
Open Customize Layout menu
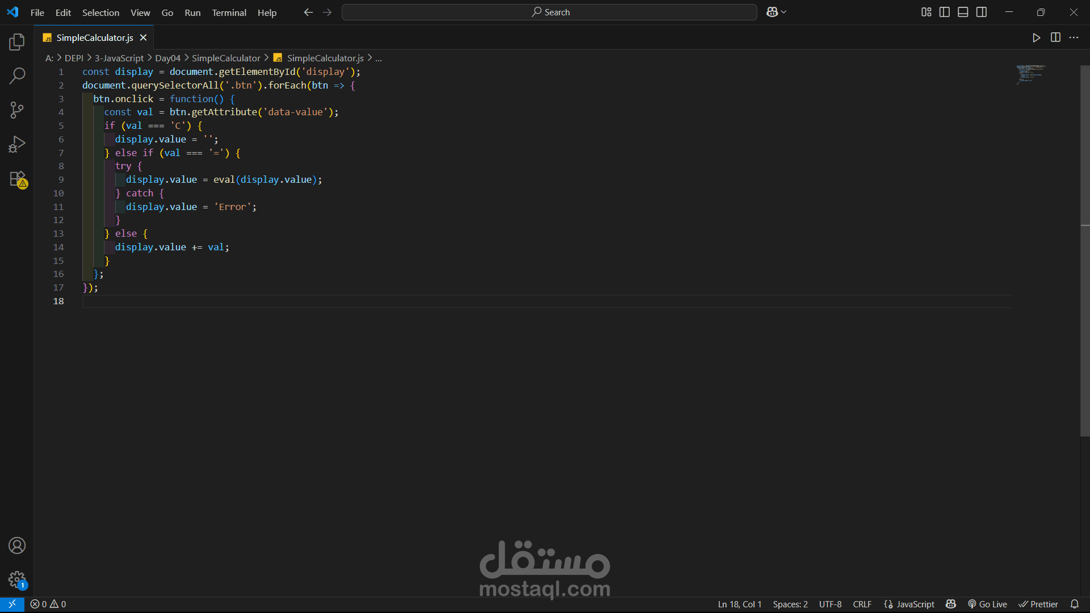coord(926,12)
